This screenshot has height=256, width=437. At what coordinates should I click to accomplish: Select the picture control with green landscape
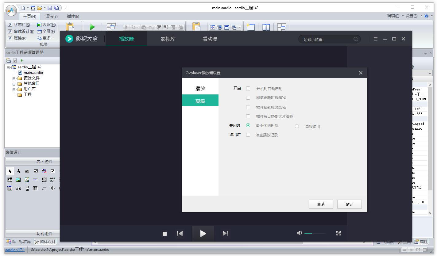pos(18,180)
